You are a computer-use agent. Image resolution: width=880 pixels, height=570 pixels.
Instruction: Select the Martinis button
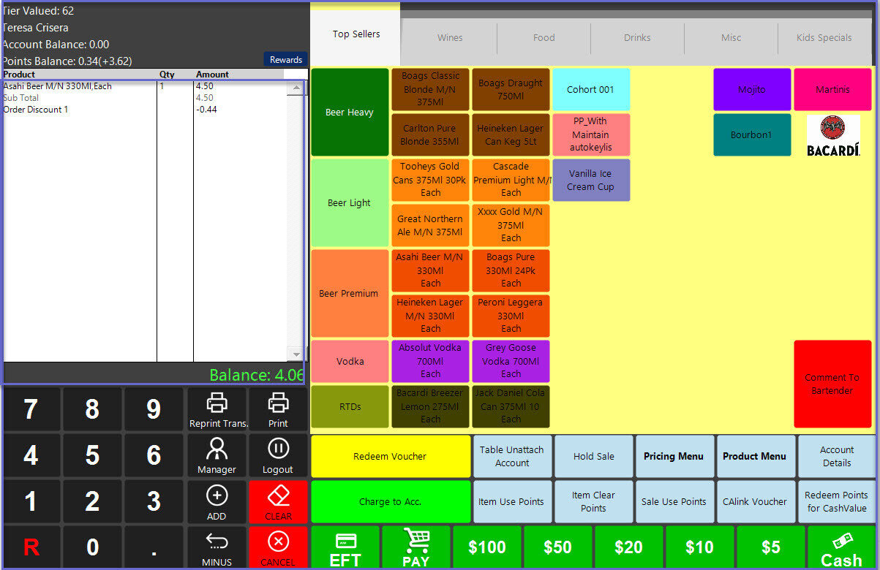tap(832, 89)
